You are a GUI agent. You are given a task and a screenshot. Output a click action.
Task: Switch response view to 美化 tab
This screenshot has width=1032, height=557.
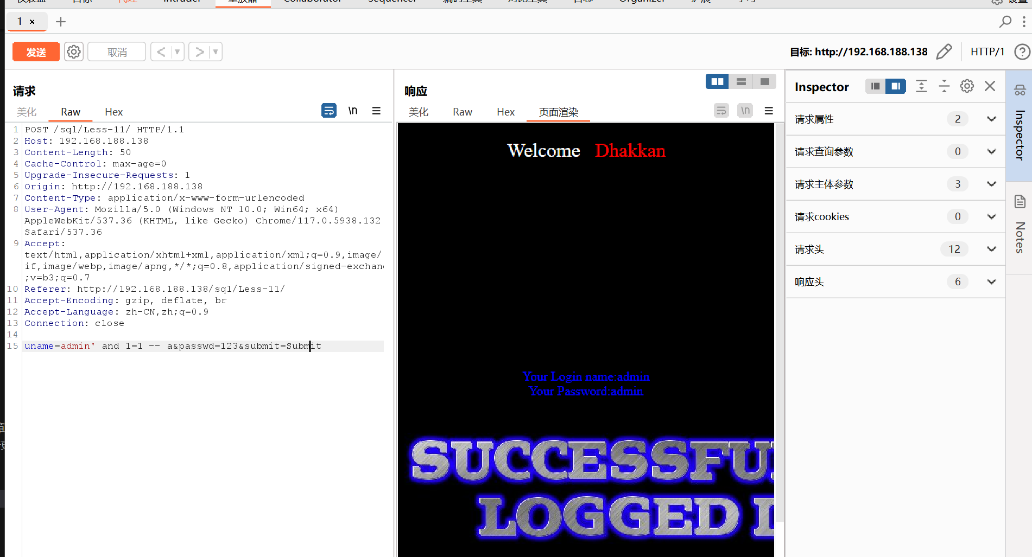[419, 112]
